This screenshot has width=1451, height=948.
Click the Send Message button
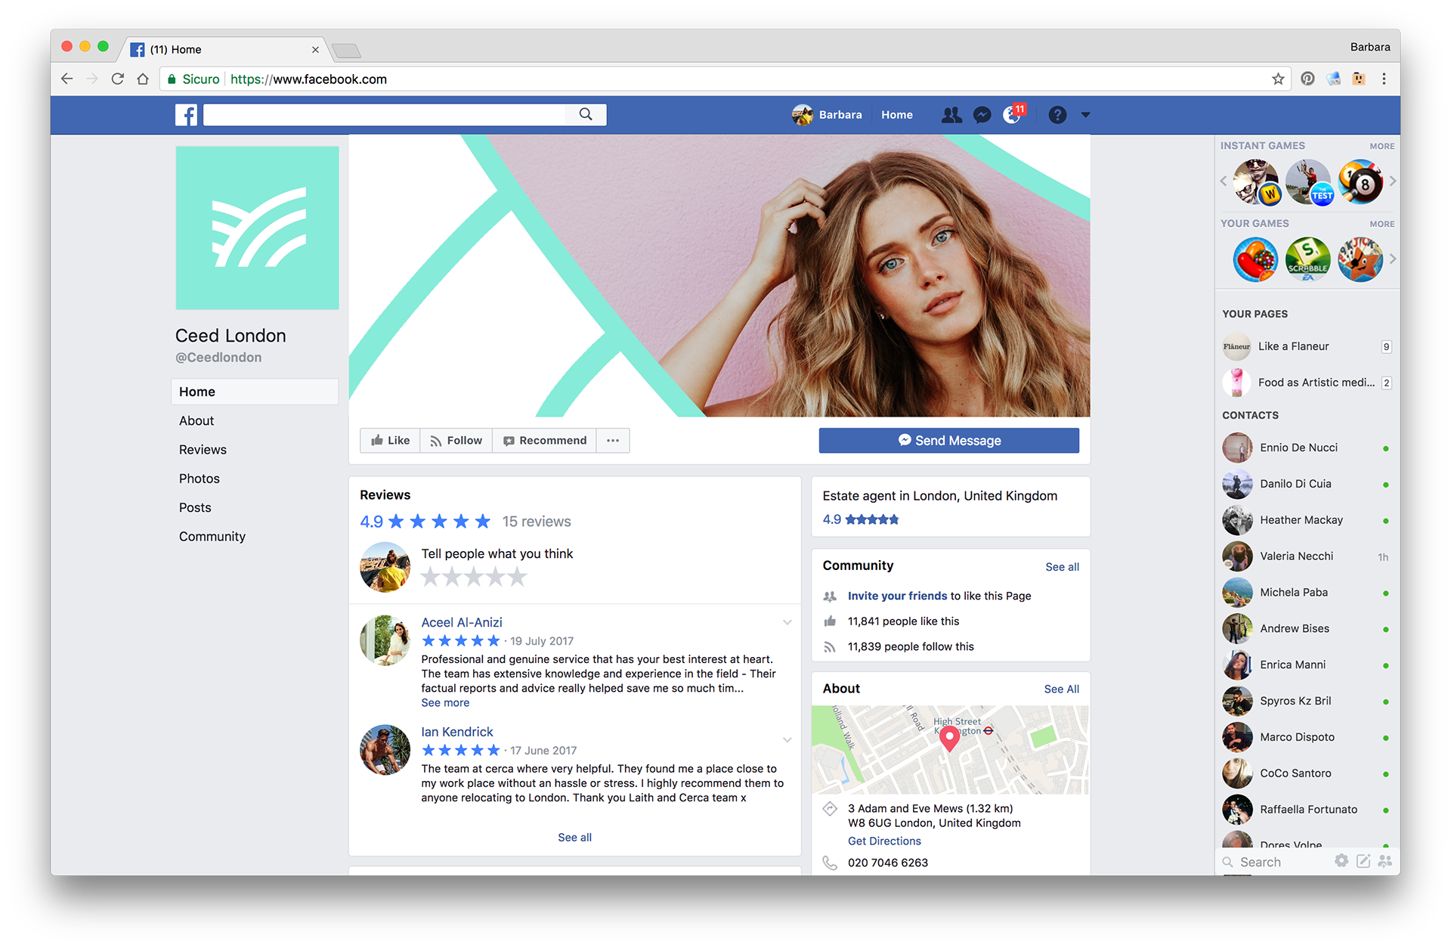coord(948,441)
